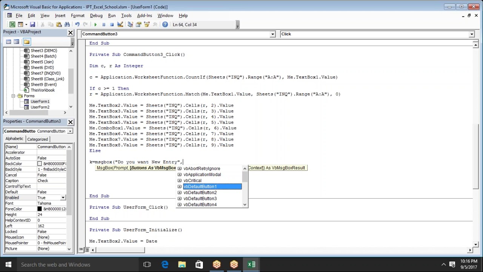The width and height of the screenshot is (483, 272).
Task: Click the Paste toolbar icon
Action: click(59, 25)
